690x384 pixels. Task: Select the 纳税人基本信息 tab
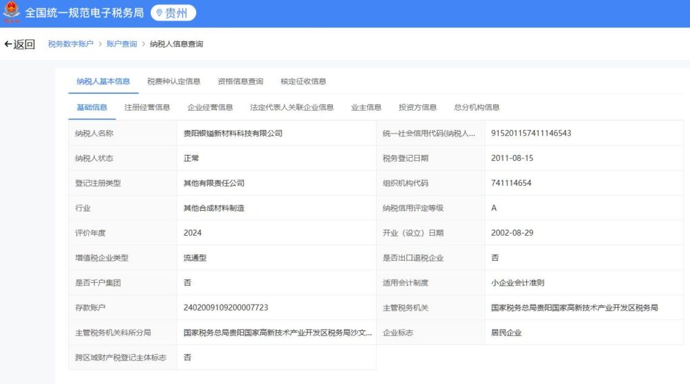coord(103,82)
